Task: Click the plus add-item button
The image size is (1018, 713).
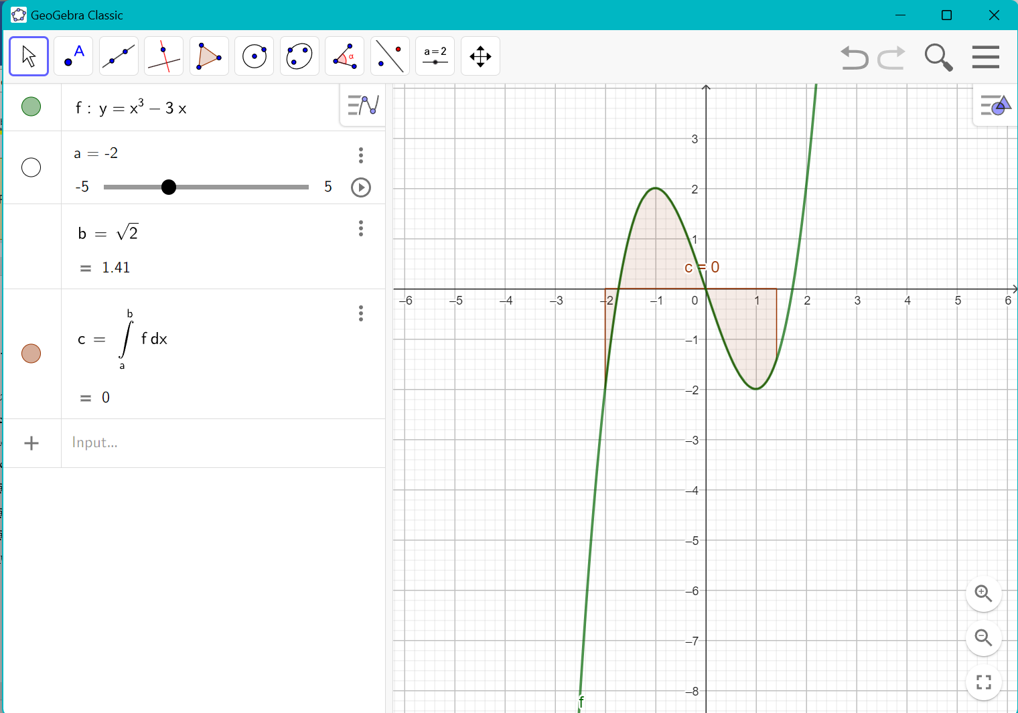Action: (x=31, y=443)
